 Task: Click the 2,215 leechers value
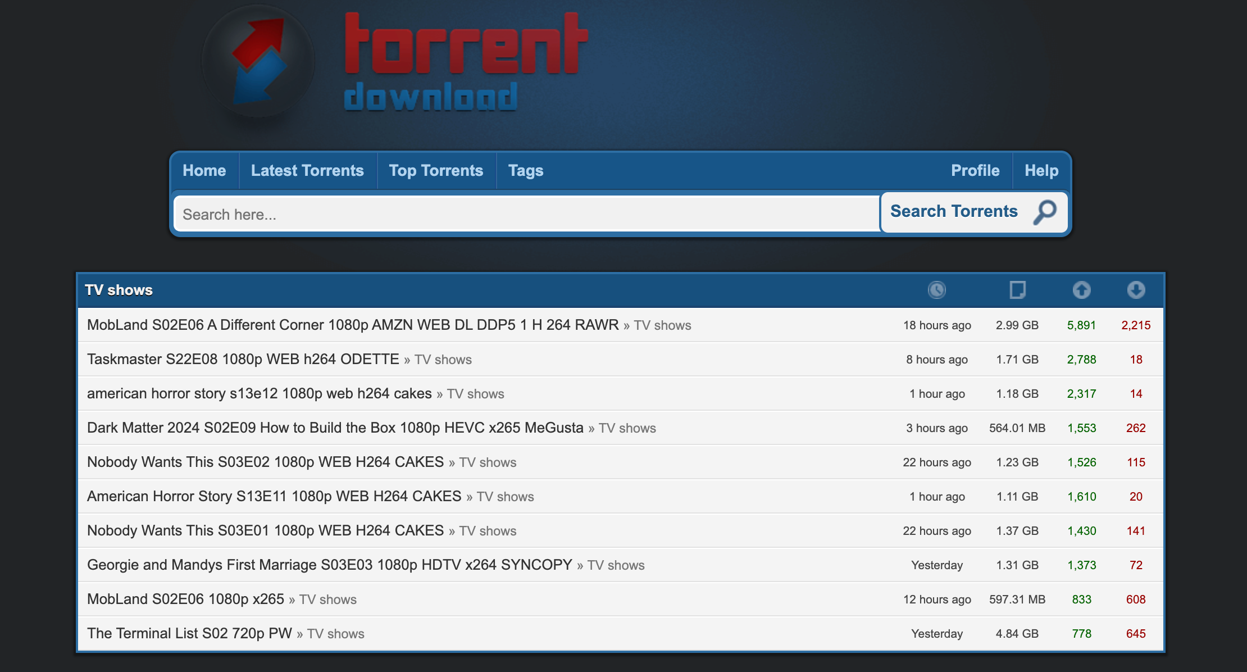[x=1136, y=325]
